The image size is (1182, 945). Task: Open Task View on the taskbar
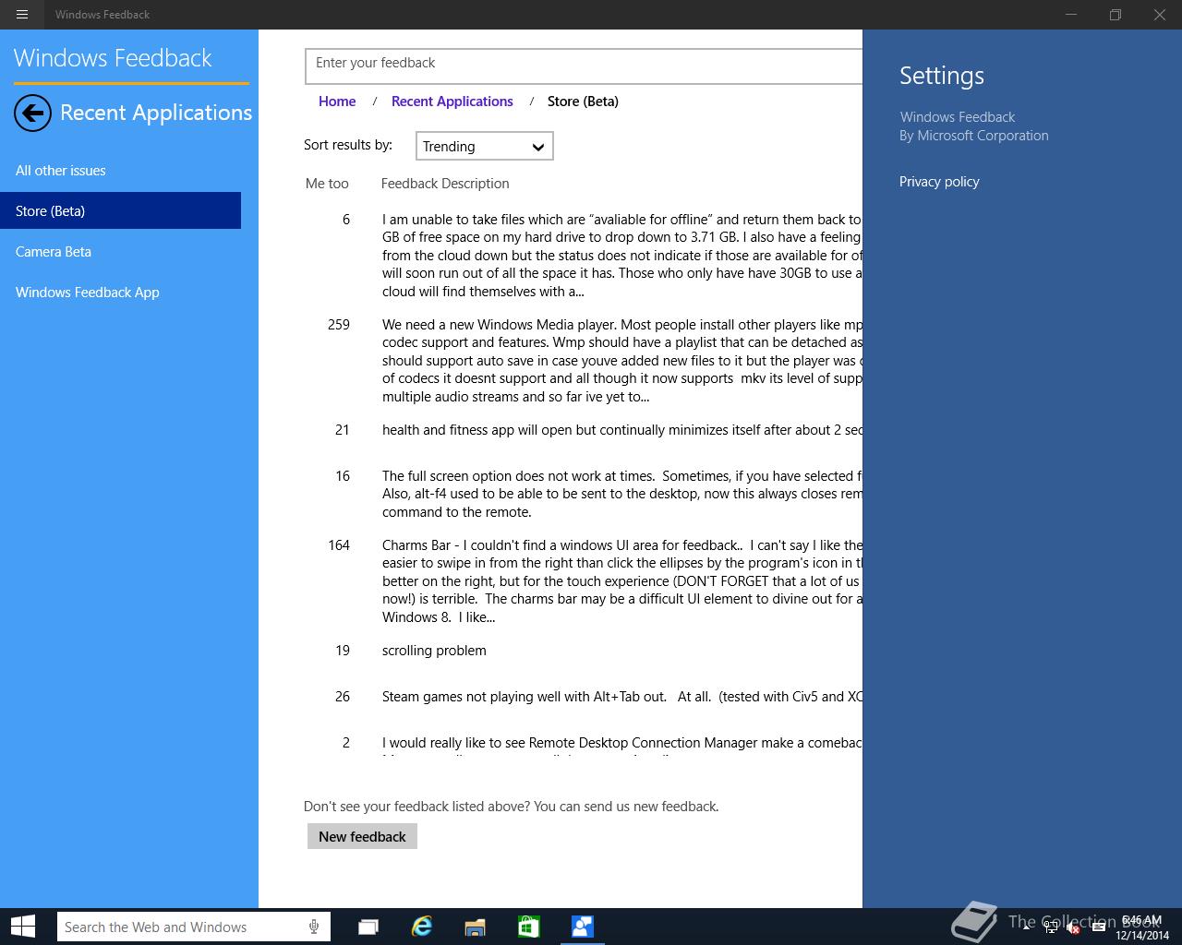point(368,927)
